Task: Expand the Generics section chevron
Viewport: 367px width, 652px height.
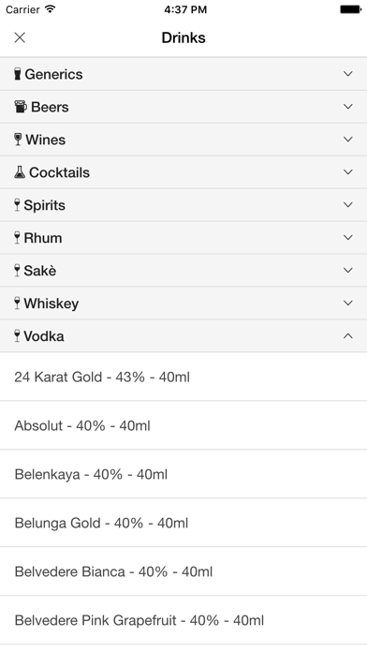Action: click(348, 74)
